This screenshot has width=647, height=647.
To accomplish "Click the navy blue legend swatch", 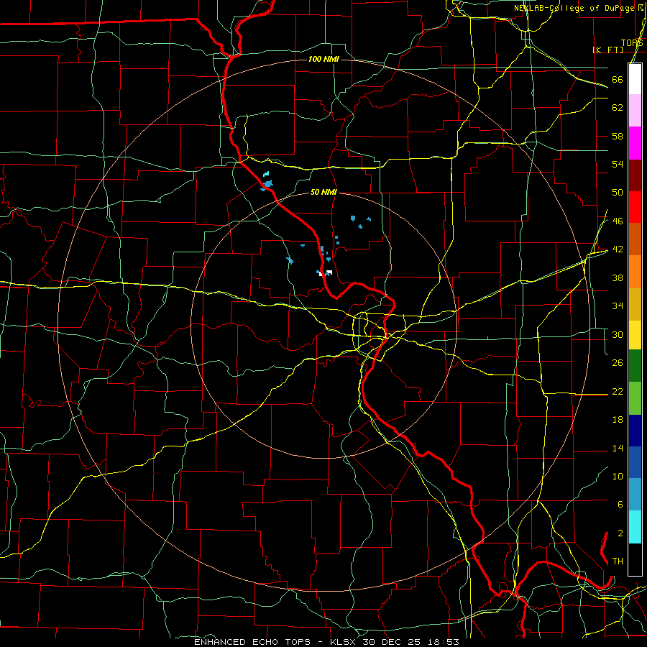I will point(635,431).
